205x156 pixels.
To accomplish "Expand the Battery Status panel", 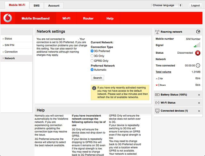I will [x=199, y=95].
